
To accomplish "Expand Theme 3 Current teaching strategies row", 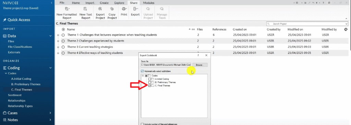I will (58, 47).
